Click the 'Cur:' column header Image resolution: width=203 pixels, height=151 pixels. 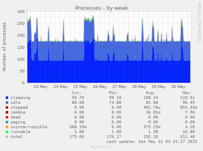[x=77, y=93]
